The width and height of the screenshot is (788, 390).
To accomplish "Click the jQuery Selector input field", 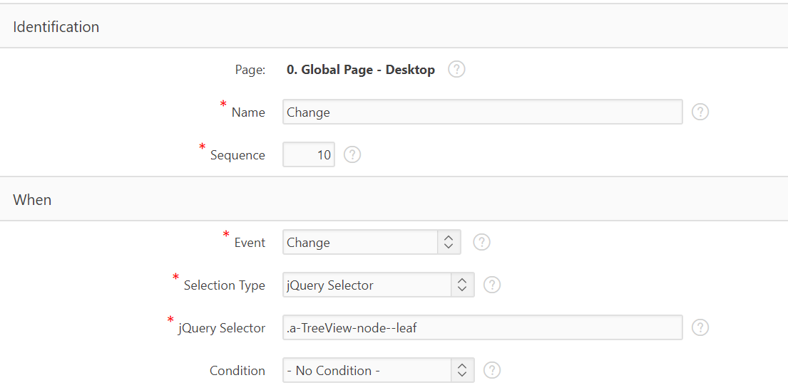I will click(483, 327).
